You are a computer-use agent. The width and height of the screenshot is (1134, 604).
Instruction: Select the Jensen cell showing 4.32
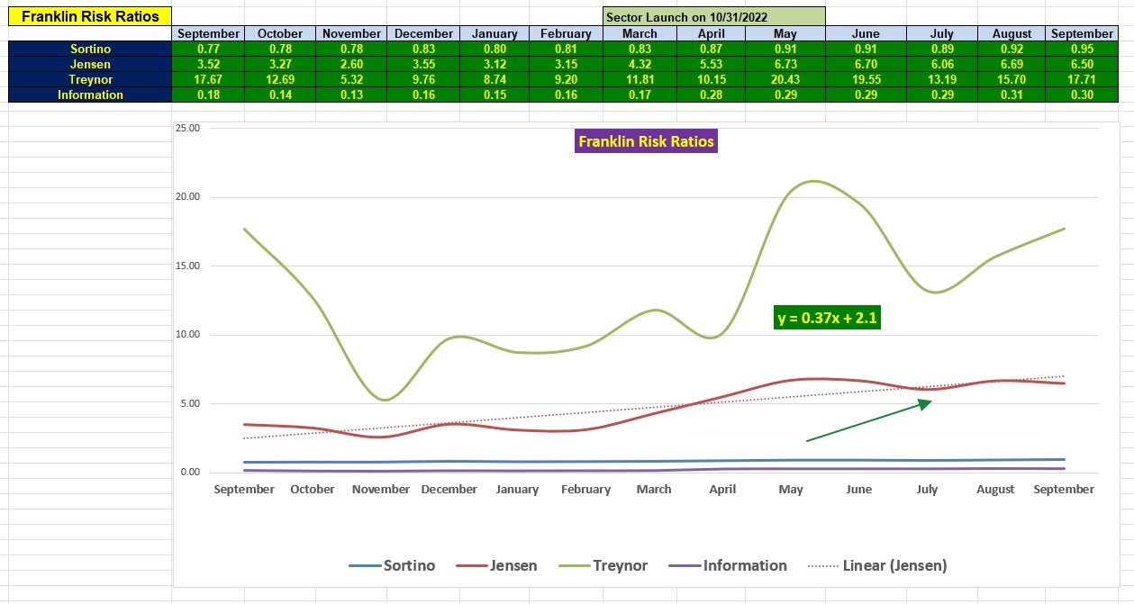(x=640, y=64)
